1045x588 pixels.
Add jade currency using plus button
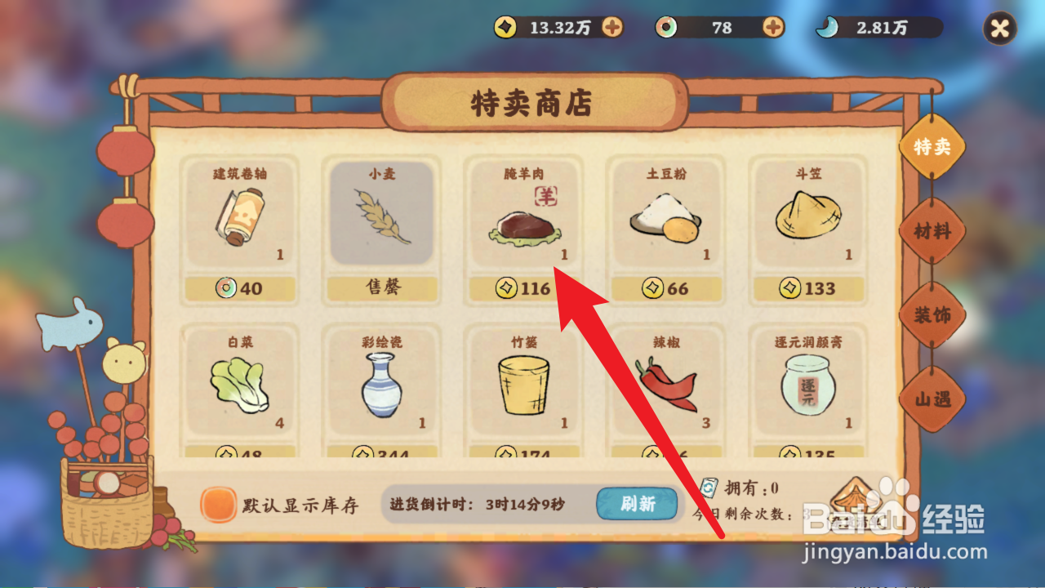coord(773,27)
